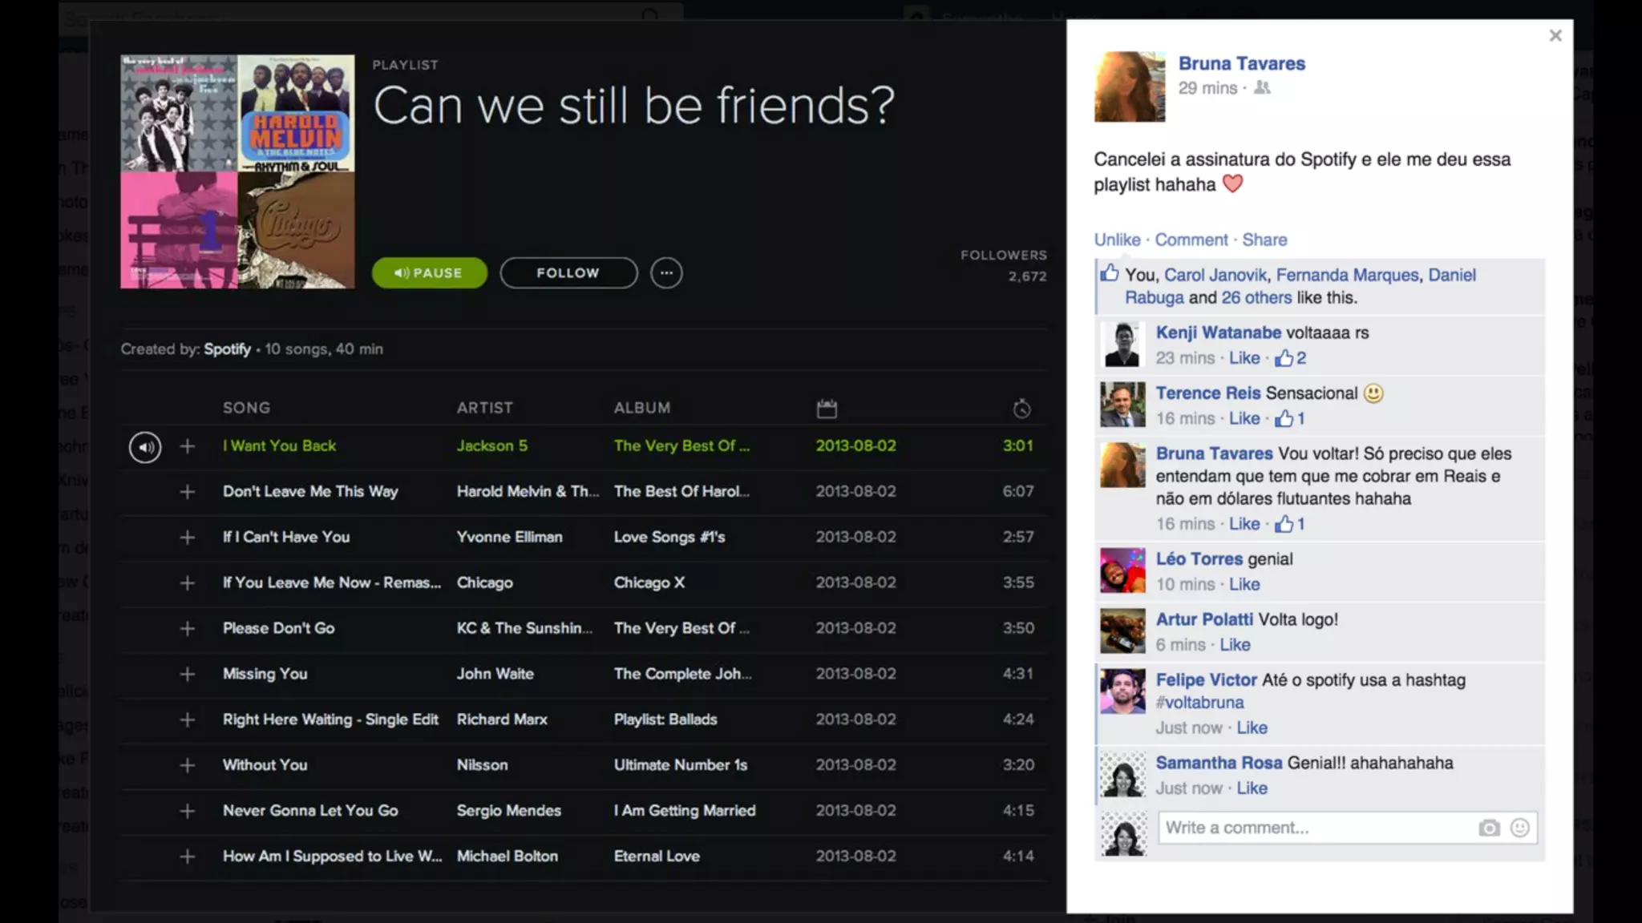View the 2 likes on Kenji's comment

pos(1291,358)
